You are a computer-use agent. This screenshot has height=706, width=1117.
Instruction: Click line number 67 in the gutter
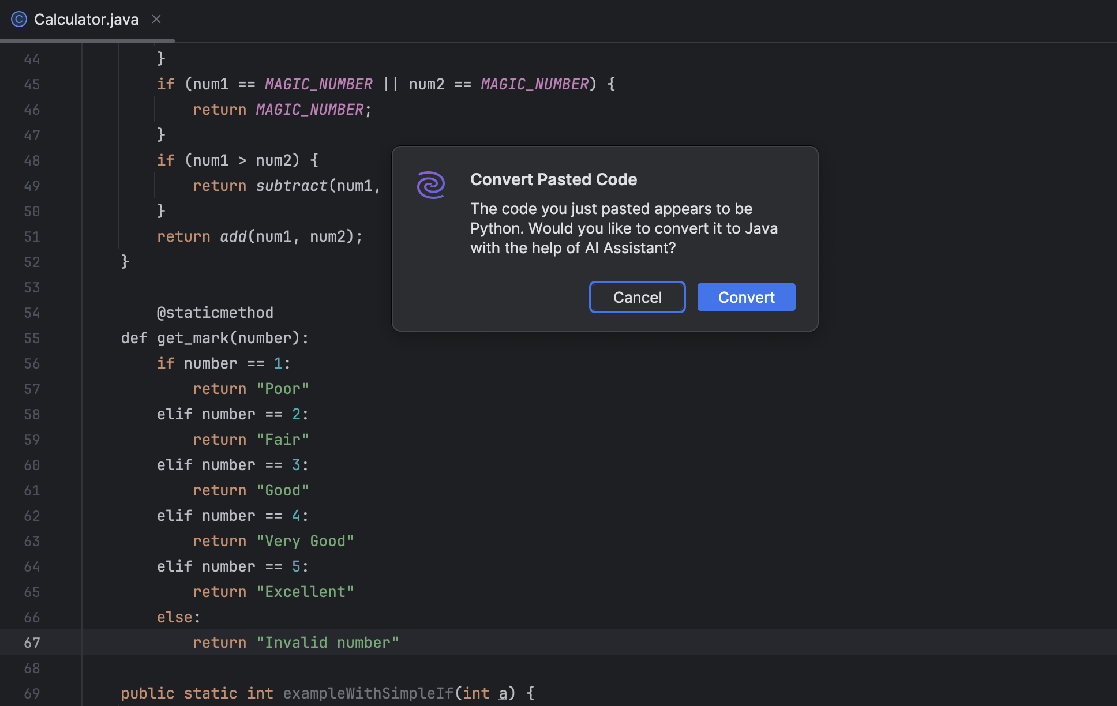[x=32, y=643]
